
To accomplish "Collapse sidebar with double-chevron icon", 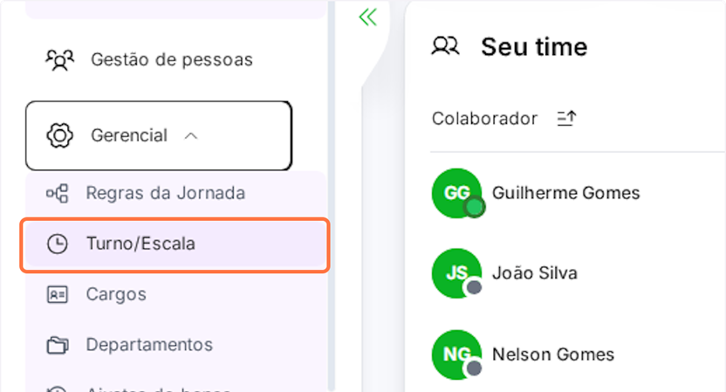I will click(367, 17).
